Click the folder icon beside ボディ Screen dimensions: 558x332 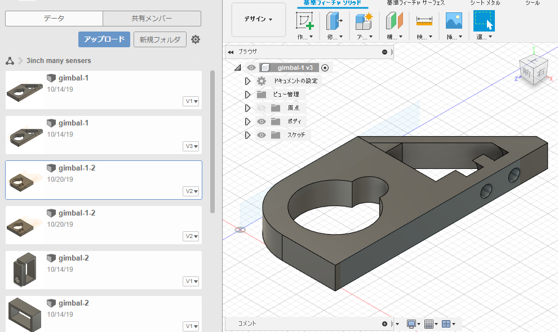[x=276, y=122]
